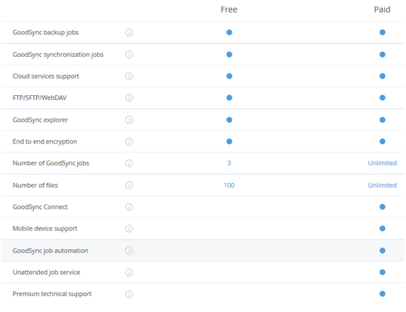Click the Cloud services support label
Viewport: 406px width, 312px height.
(x=46, y=76)
